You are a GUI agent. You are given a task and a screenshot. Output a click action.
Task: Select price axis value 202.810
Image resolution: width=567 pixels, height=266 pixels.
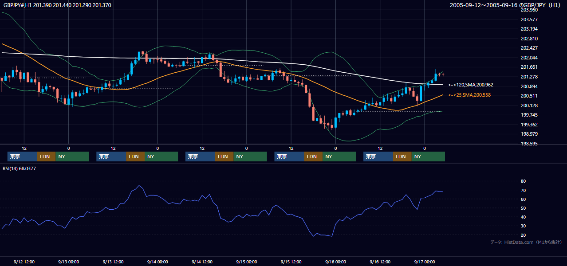pos(529,39)
